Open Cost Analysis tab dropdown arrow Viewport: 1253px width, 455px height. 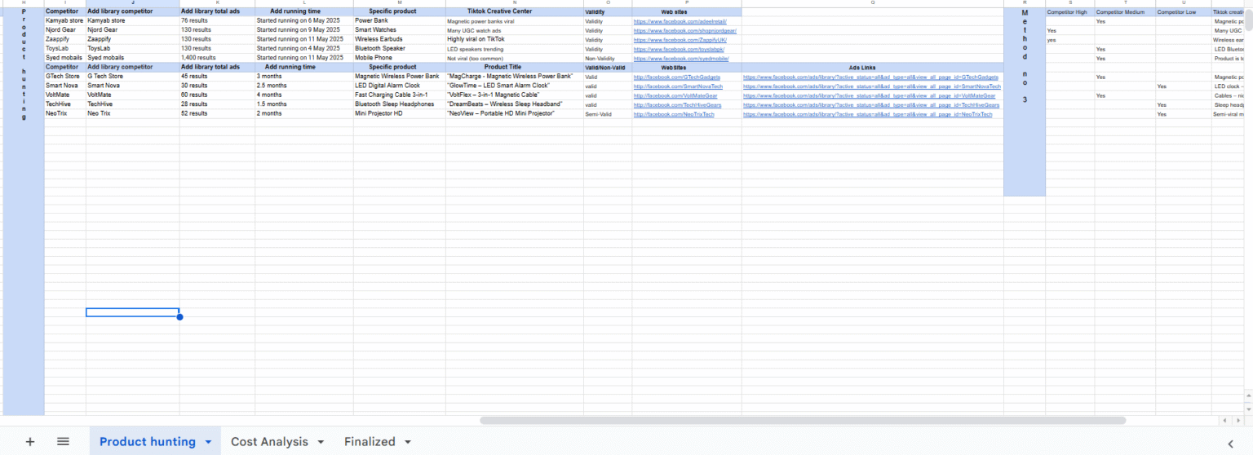[321, 442]
